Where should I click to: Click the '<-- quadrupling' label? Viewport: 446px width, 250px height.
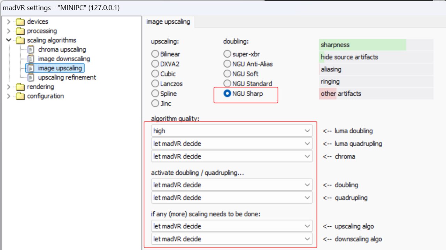[345, 197]
